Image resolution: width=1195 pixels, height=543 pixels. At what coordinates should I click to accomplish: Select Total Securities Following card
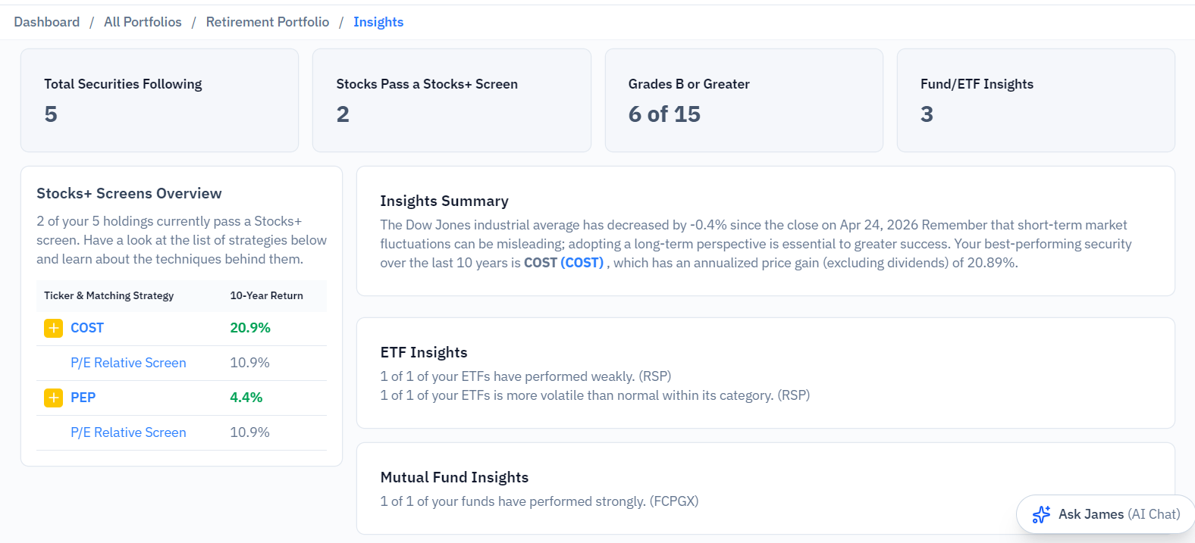pyautogui.click(x=159, y=100)
